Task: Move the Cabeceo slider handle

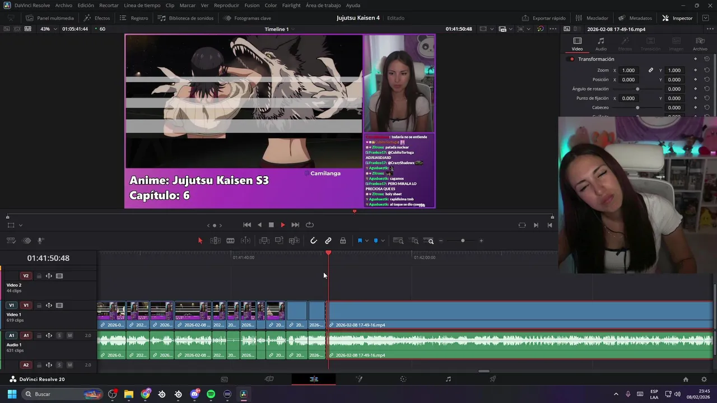Action: (637, 107)
